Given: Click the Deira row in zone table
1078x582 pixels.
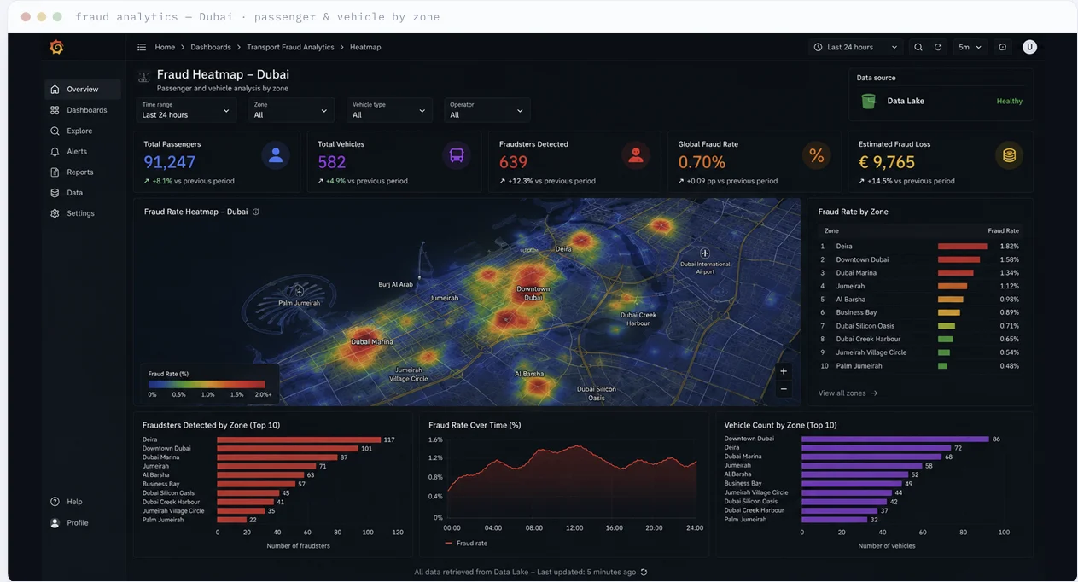Looking at the screenshot, I should (920, 246).
